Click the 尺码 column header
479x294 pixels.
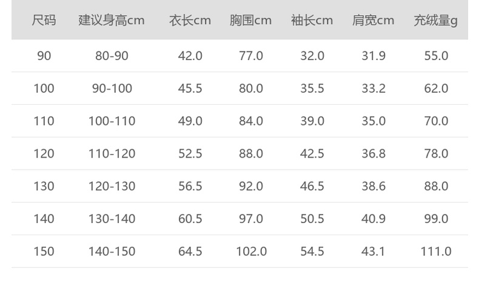tap(44, 21)
